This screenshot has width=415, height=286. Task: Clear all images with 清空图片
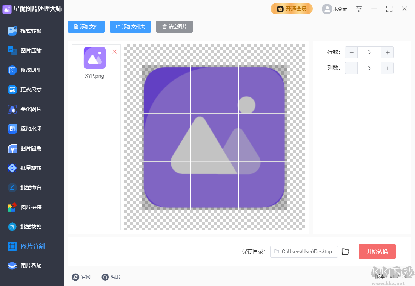point(174,27)
